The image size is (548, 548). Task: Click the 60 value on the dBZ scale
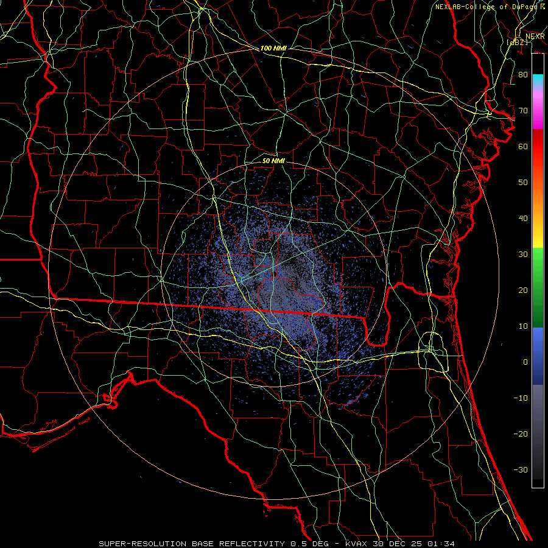point(523,146)
